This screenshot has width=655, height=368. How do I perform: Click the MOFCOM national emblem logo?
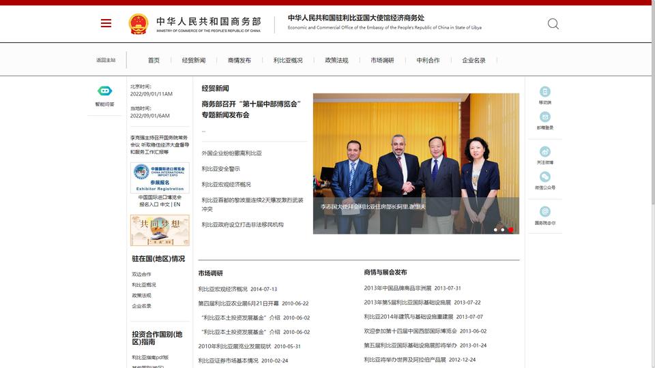click(x=139, y=25)
